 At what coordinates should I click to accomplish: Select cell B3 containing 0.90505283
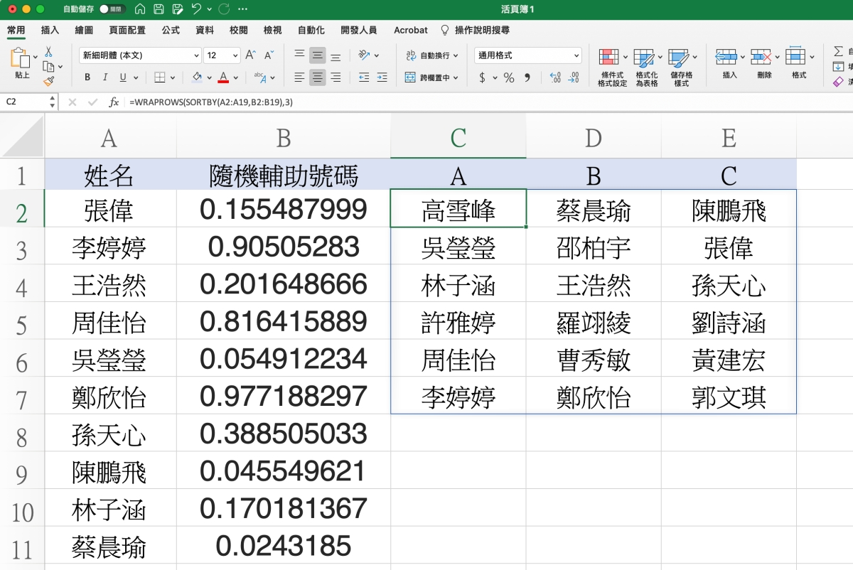[x=283, y=246]
